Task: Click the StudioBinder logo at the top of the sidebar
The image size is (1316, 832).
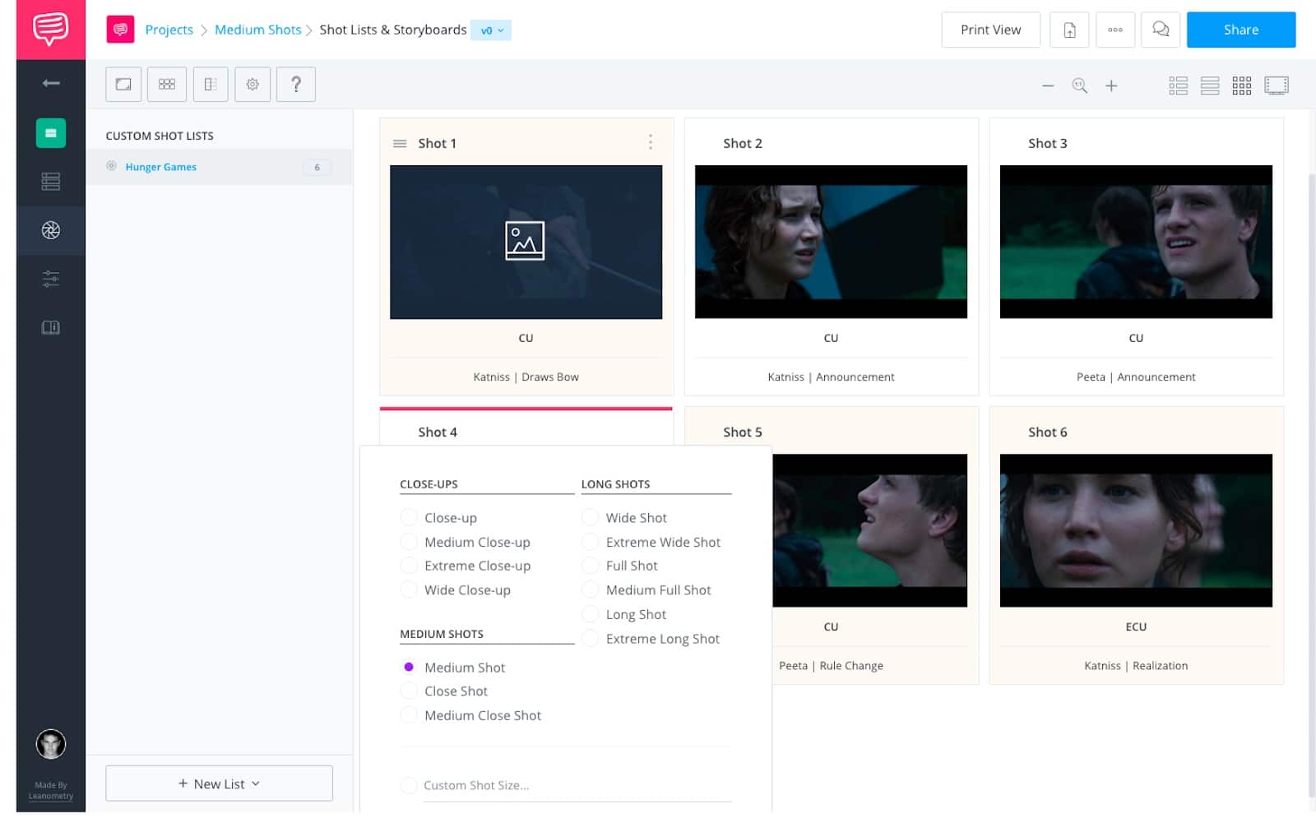Action: click(x=50, y=30)
